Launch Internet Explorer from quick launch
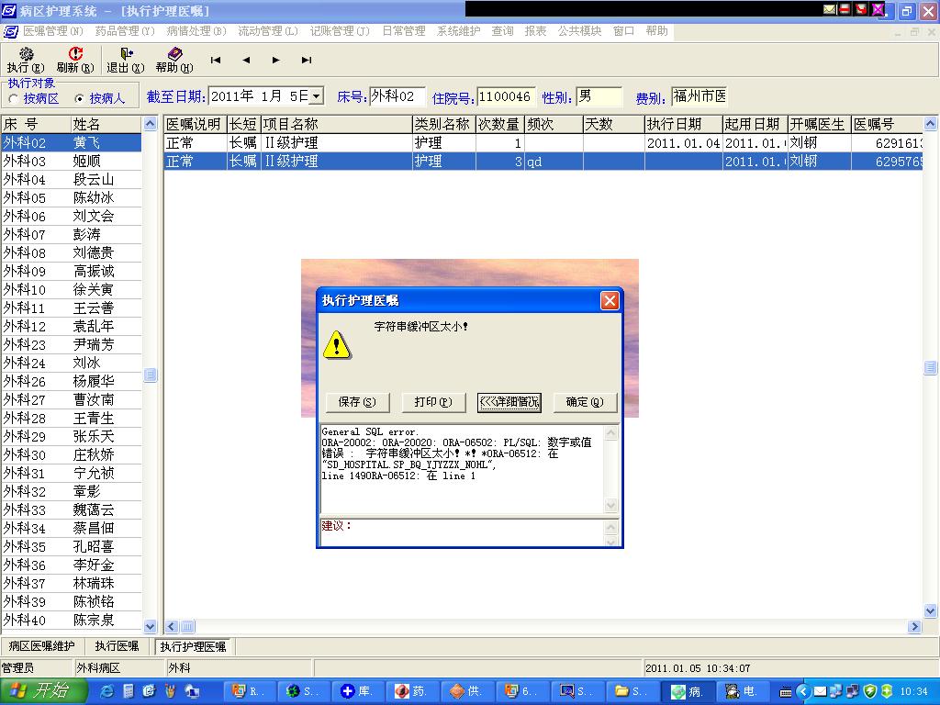 click(107, 691)
